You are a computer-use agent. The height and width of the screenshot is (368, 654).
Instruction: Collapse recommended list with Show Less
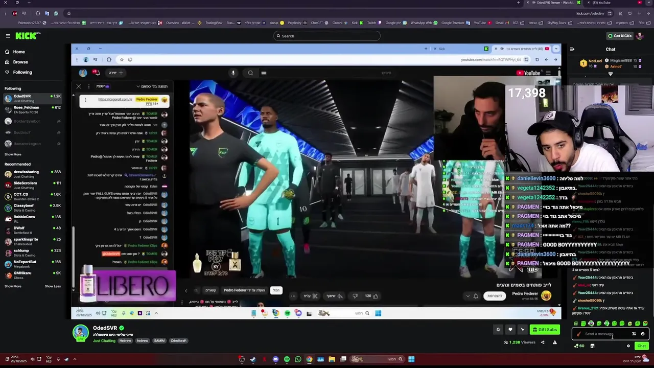tap(53, 286)
